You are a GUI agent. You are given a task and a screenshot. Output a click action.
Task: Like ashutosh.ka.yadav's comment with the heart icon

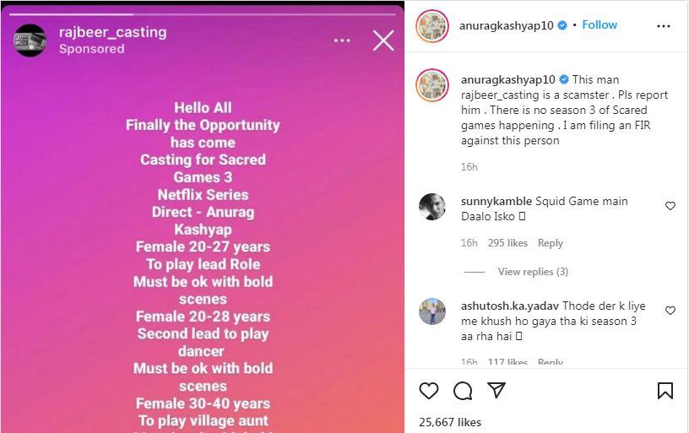click(x=670, y=311)
